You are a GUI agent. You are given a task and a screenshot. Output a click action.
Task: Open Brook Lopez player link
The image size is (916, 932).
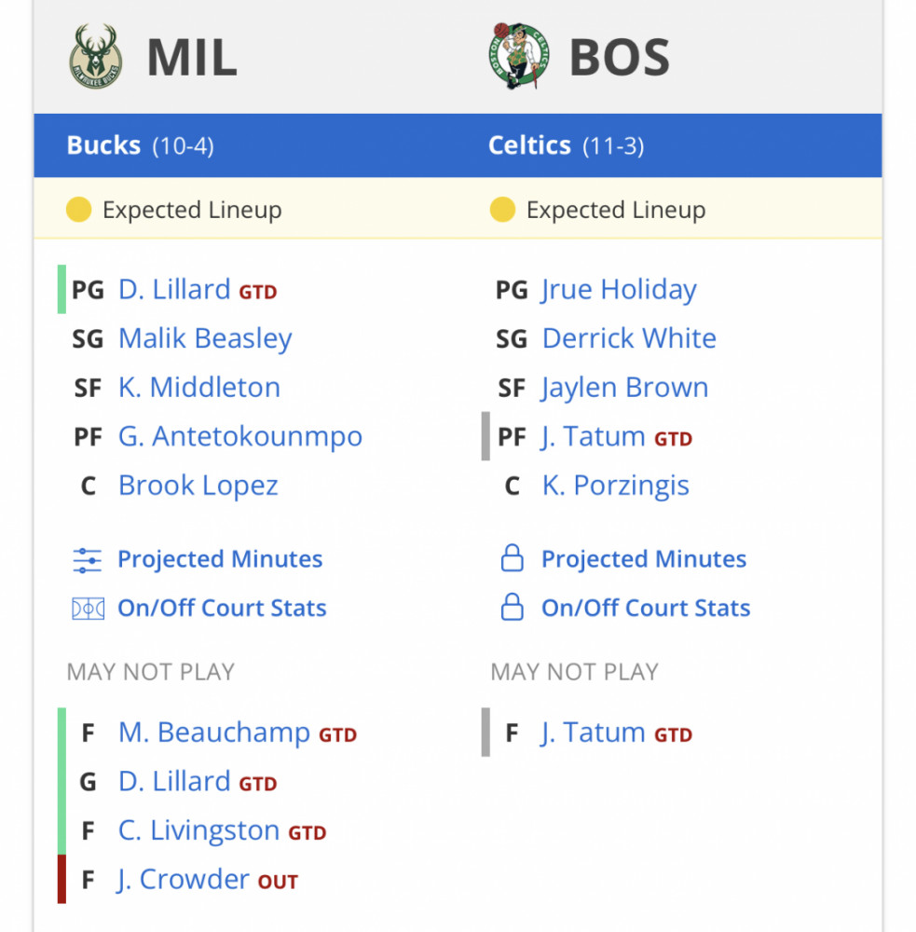click(x=198, y=486)
